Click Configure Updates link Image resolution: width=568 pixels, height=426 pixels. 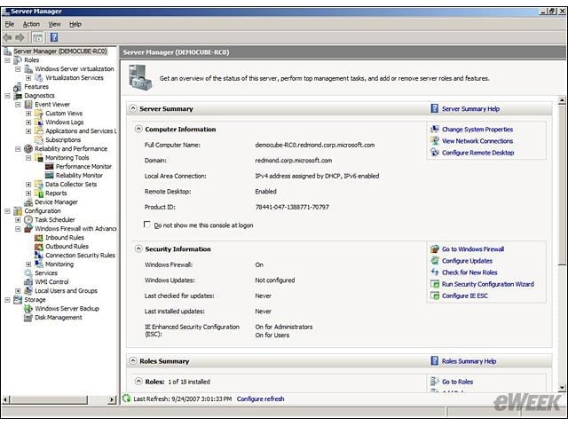coord(467,261)
